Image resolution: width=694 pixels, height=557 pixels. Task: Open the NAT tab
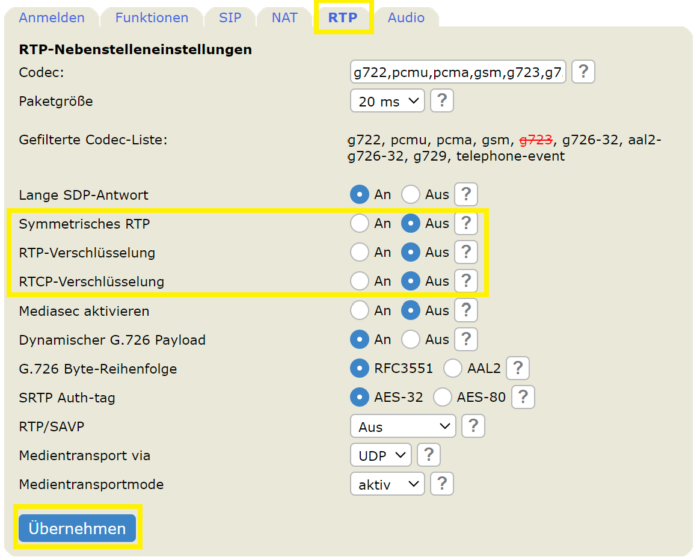(284, 17)
